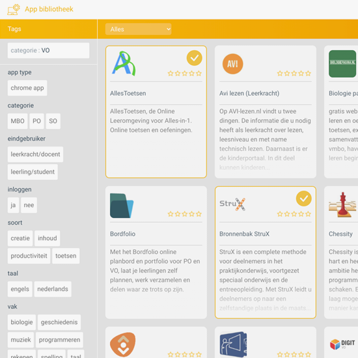The width and height of the screenshot is (358, 358).
Task: Filter by chrome app tag
Action: pyautogui.click(x=27, y=88)
